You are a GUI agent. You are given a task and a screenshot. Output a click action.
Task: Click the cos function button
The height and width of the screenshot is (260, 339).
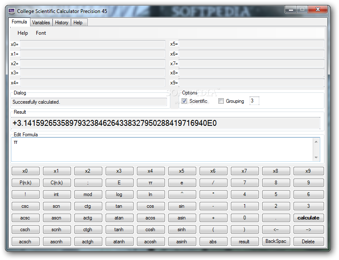(x=150, y=206)
